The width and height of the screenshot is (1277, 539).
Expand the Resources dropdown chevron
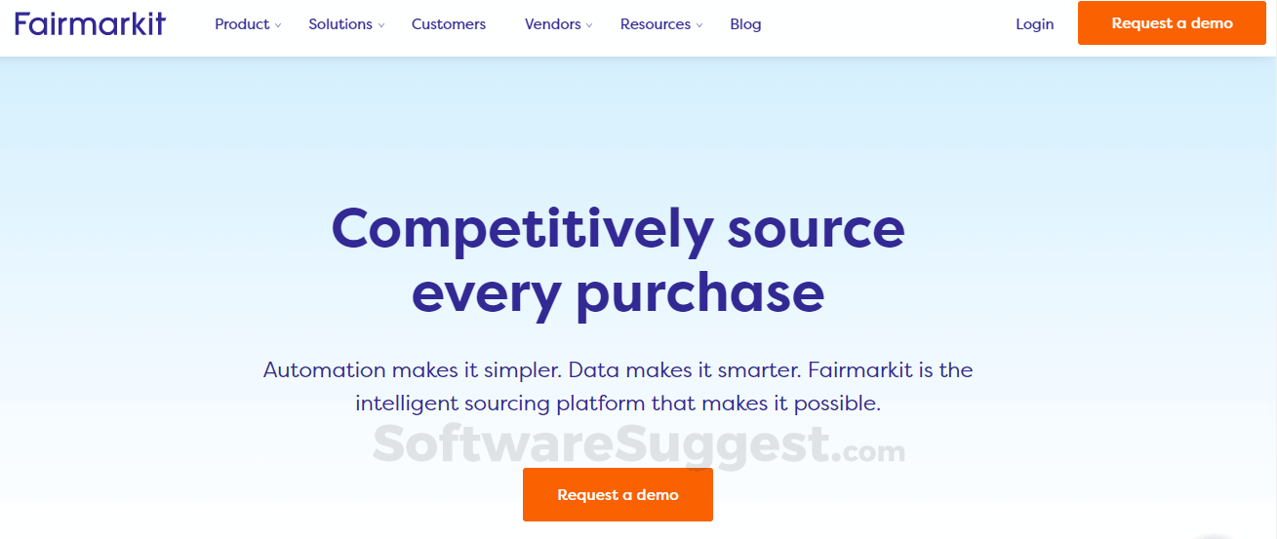click(x=699, y=26)
